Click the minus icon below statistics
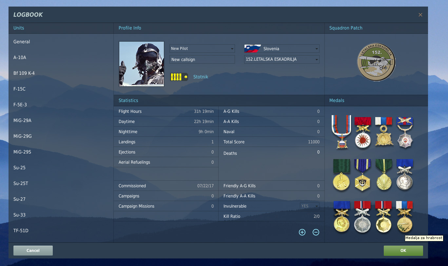448x266 pixels. [x=316, y=232]
